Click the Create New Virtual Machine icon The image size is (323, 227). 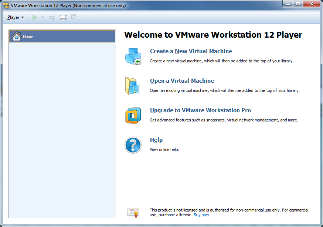click(x=133, y=56)
